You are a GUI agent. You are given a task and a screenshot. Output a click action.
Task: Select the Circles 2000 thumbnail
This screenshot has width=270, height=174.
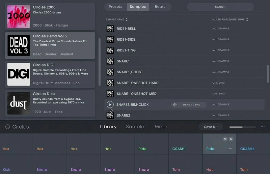point(19,17)
